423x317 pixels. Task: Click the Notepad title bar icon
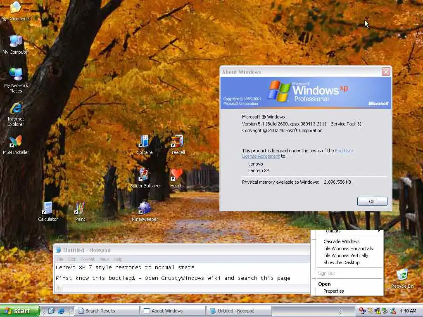pos(58,250)
